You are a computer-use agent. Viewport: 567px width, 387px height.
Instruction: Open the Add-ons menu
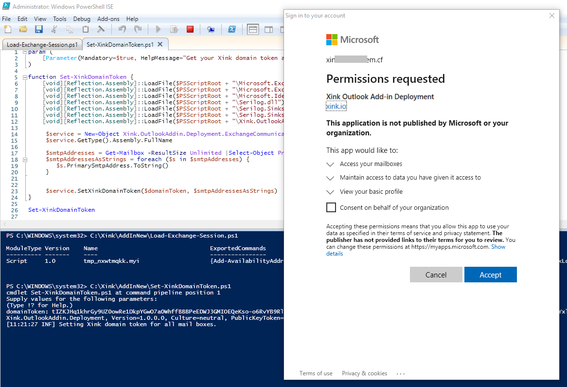pos(108,19)
